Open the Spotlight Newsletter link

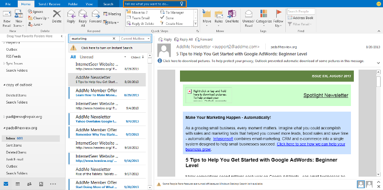[x=326, y=95]
